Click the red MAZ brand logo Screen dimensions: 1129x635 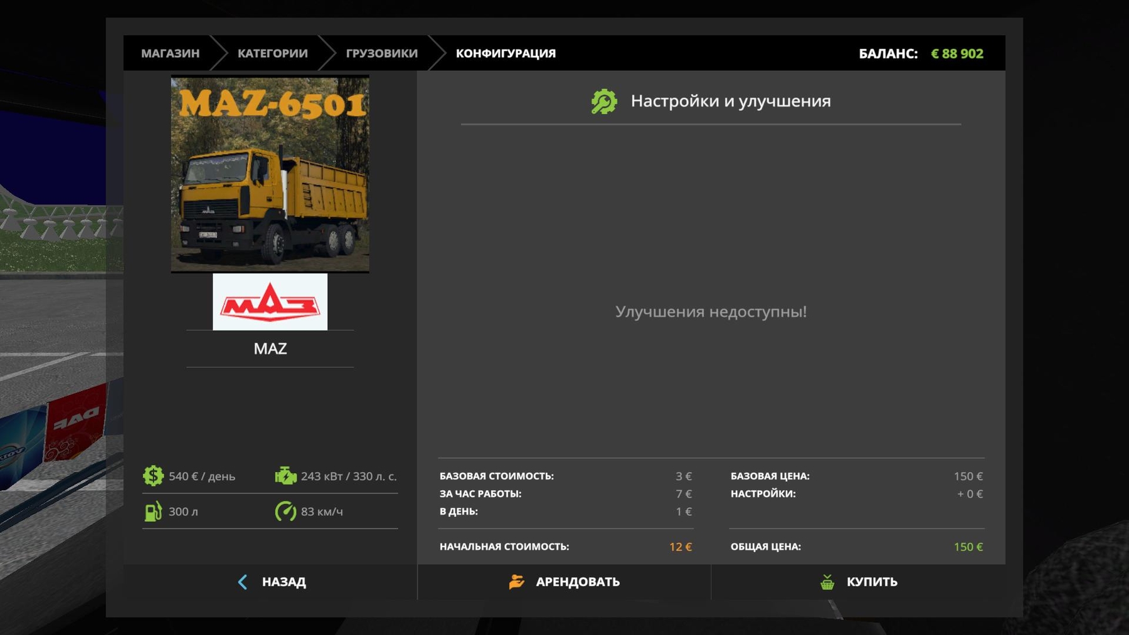coord(270,302)
